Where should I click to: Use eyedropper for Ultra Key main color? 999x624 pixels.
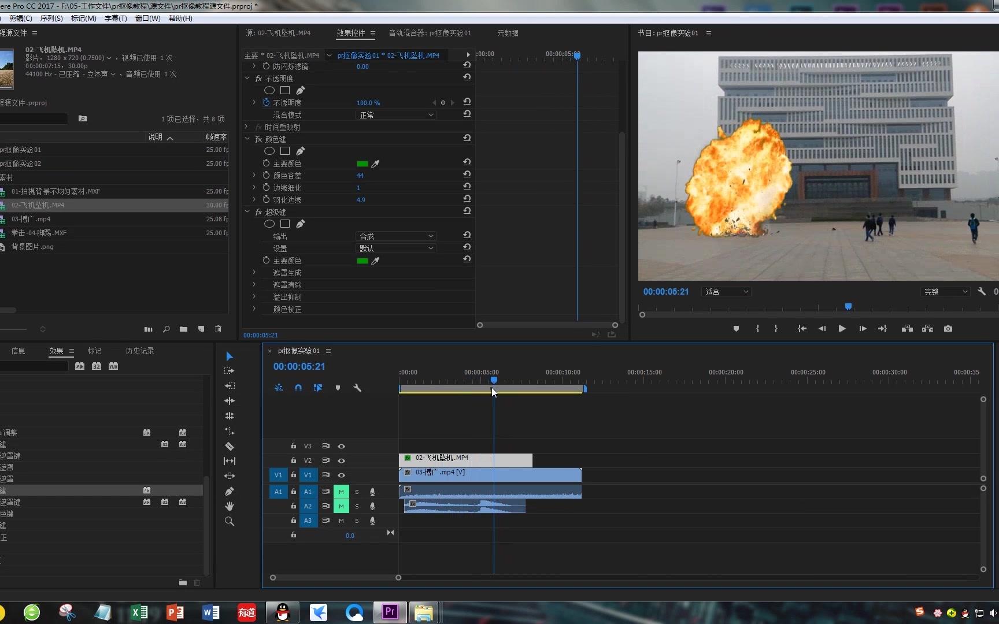375,261
